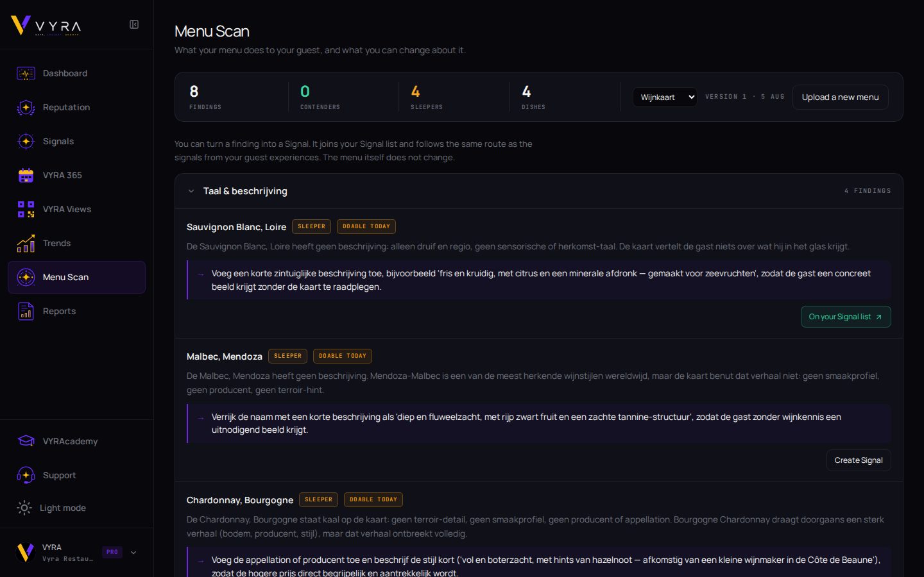924x577 pixels.
Task: Click the 4 Sleepers stat
Action: [x=427, y=97]
